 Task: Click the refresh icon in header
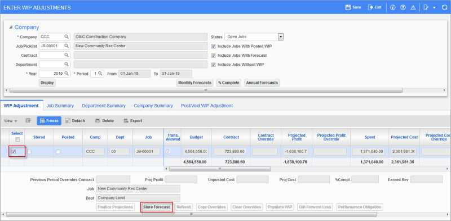pos(444,7)
